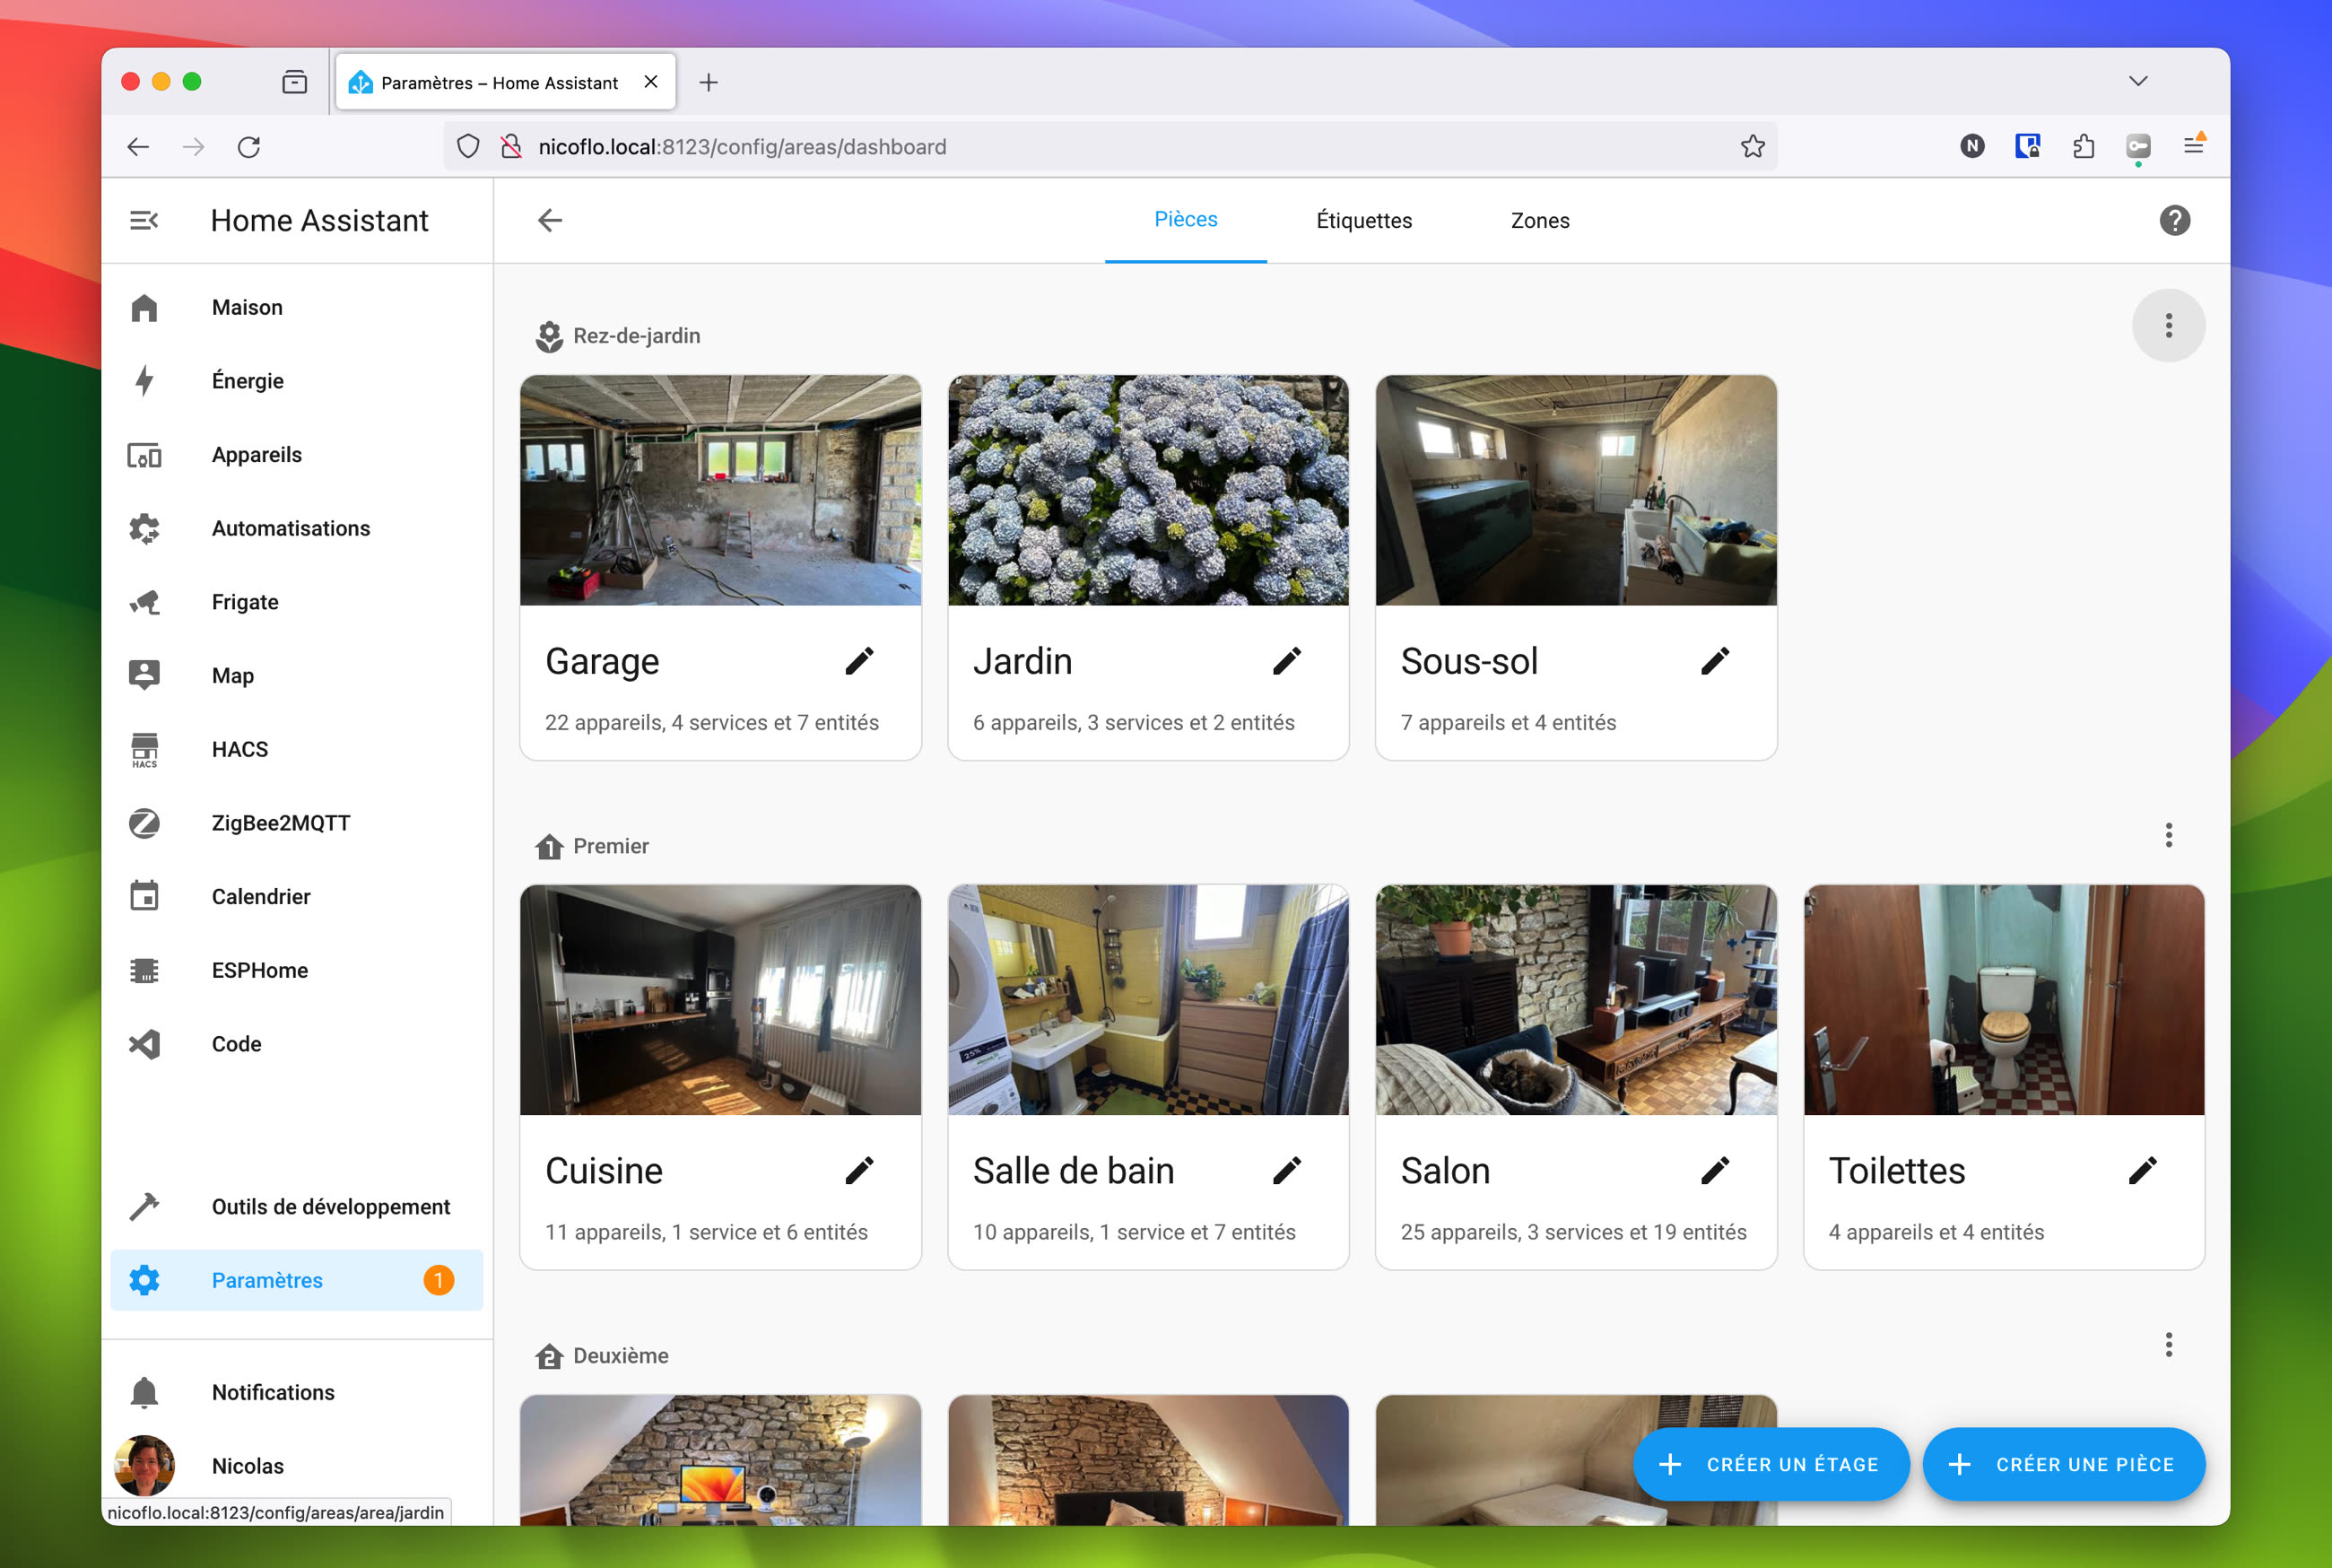
Task: Edit the Salon area with the pencil icon
Action: 1717,1169
